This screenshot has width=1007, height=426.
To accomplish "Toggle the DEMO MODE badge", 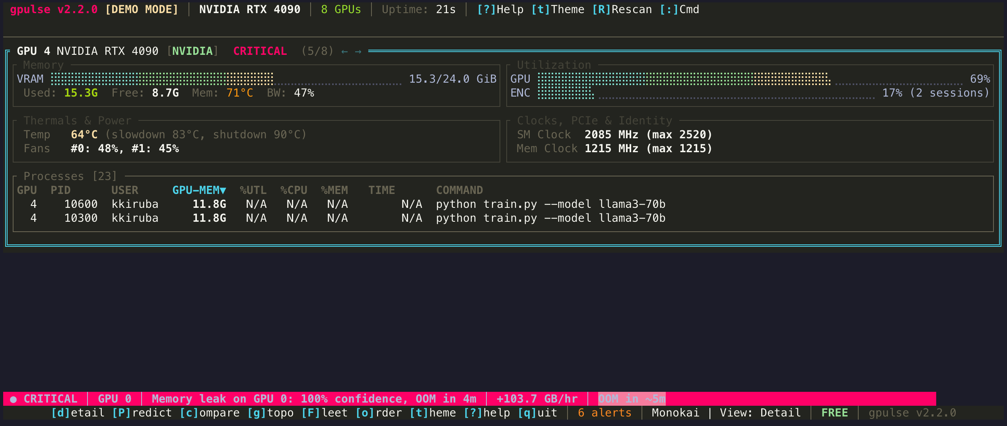I will (141, 9).
